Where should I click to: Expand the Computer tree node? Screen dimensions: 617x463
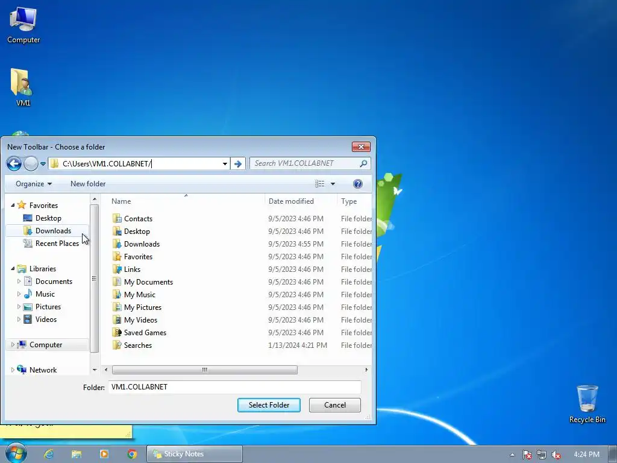pyautogui.click(x=13, y=344)
